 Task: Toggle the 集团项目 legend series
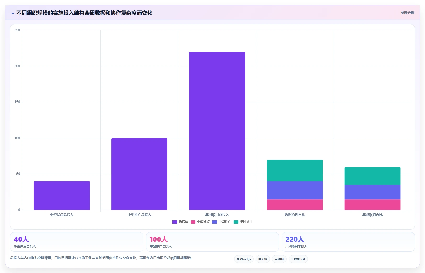pyautogui.click(x=243, y=222)
